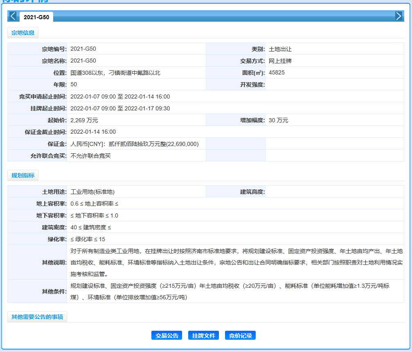The width and height of the screenshot is (412, 352).
Task: Click the right arrow to scroll tabs forward
Action: coord(398,16)
